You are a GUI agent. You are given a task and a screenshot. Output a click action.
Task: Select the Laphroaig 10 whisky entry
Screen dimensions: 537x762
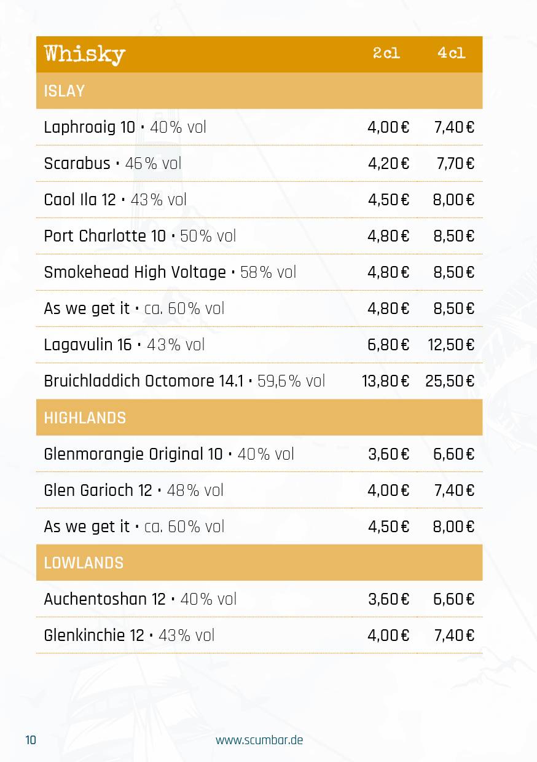[x=259, y=127]
